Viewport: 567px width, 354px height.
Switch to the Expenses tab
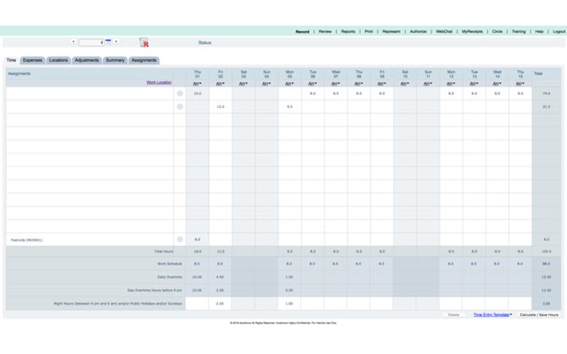[x=33, y=60]
